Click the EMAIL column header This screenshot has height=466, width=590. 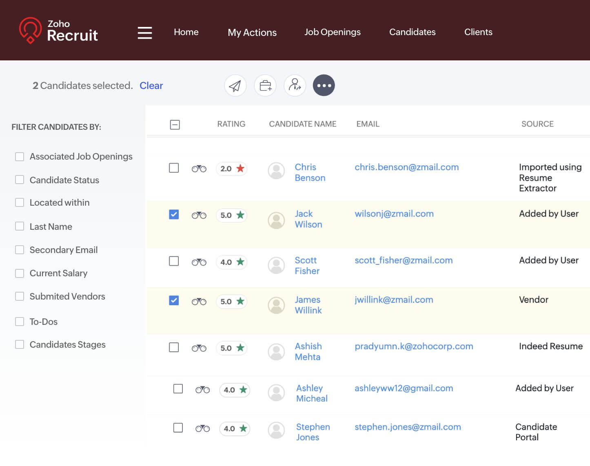[368, 124]
